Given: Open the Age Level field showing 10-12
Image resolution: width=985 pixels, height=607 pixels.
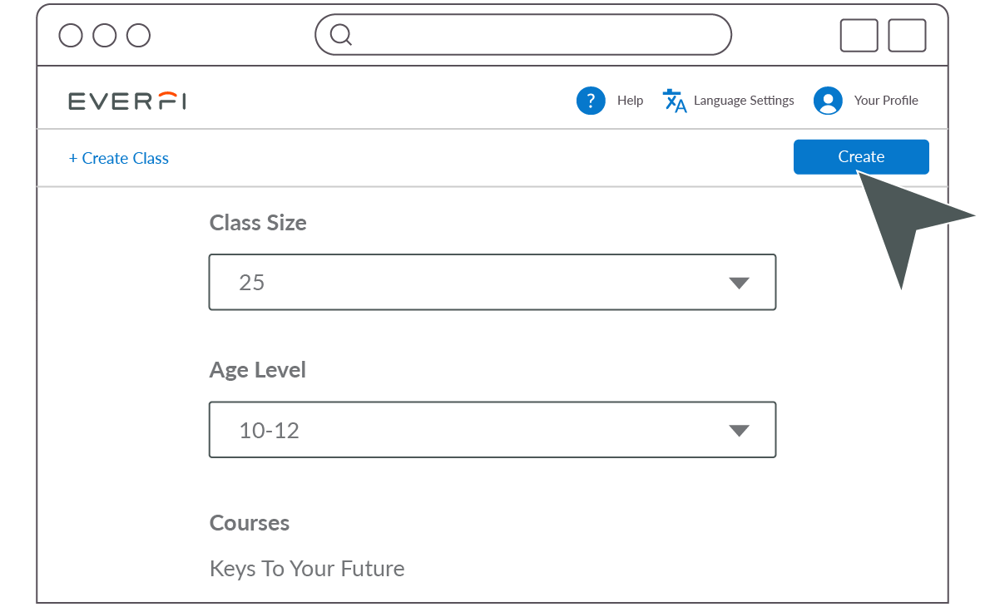Looking at the screenshot, I should pyautogui.click(x=492, y=429).
